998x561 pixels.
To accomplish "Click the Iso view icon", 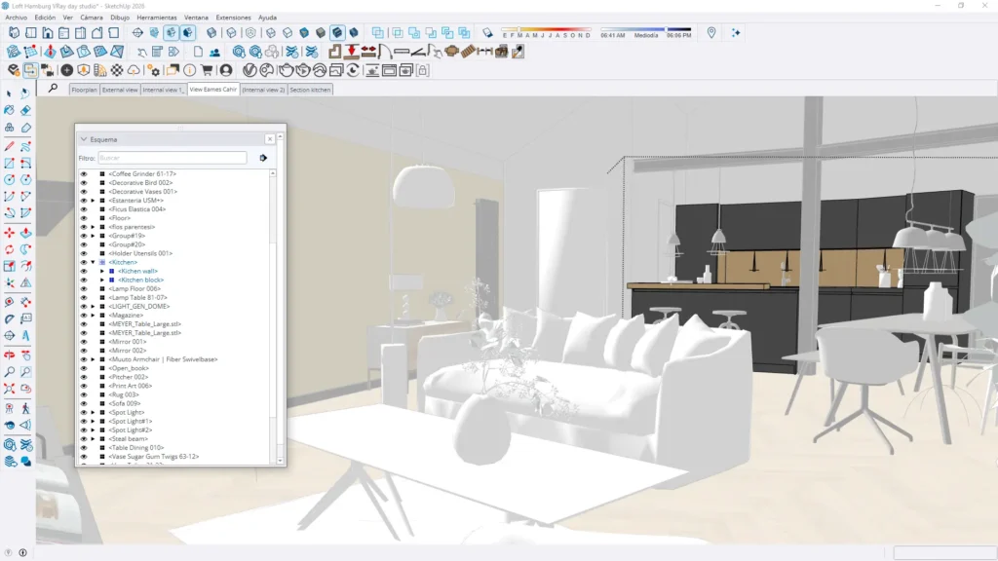I will pos(14,32).
